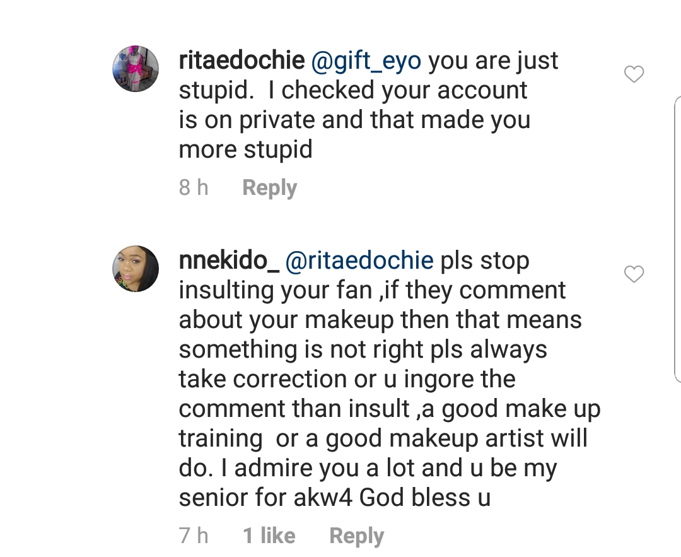Click the '7 h' timestamp
The height and width of the screenshot is (557, 681).
[x=194, y=536]
